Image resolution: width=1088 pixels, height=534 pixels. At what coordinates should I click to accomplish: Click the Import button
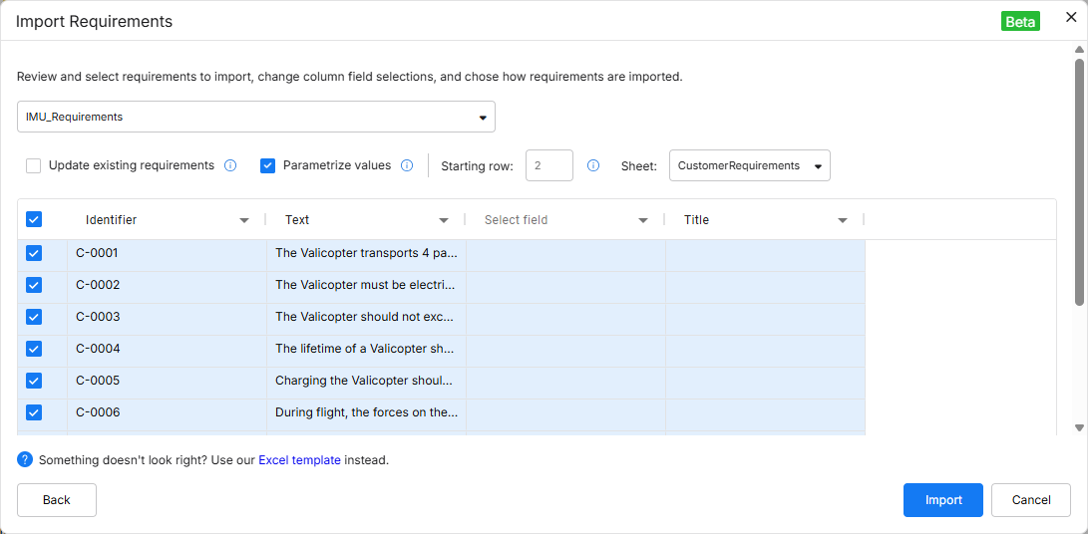click(943, 500)
